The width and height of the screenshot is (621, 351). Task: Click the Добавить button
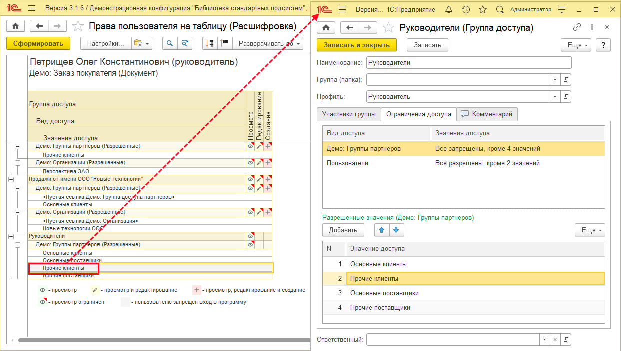pos(343,230)
